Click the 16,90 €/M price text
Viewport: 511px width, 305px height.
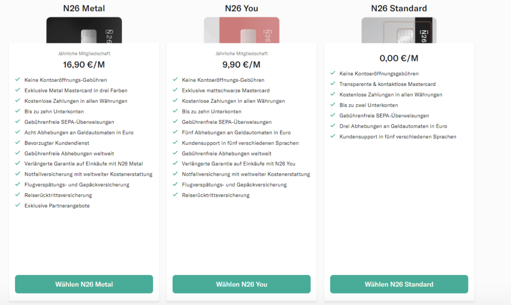pos(84,64)
